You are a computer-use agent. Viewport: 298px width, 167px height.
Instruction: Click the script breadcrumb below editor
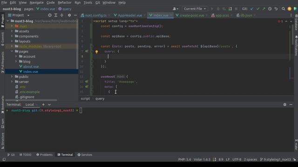click(x=85, y=99)
